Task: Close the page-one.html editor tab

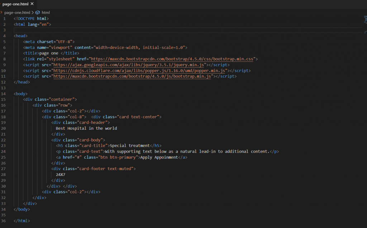Action: tap(32, 4)
